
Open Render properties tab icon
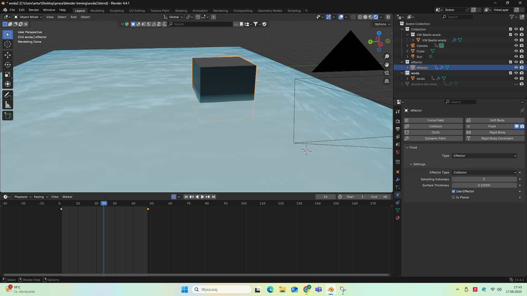398,121
